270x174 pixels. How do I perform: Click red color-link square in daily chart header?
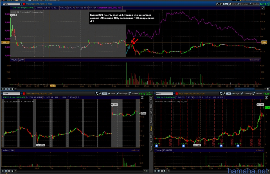point(177,94)
